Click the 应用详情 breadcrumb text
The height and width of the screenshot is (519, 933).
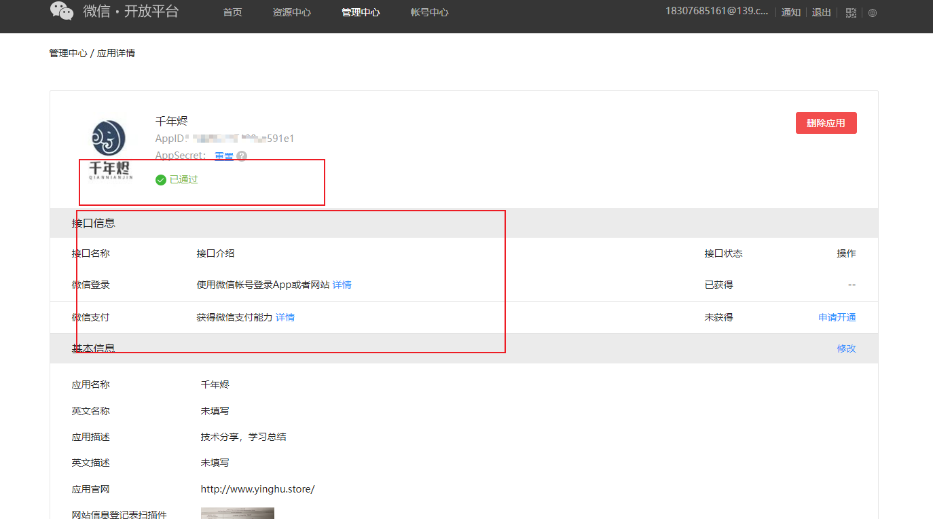[116, 53]
